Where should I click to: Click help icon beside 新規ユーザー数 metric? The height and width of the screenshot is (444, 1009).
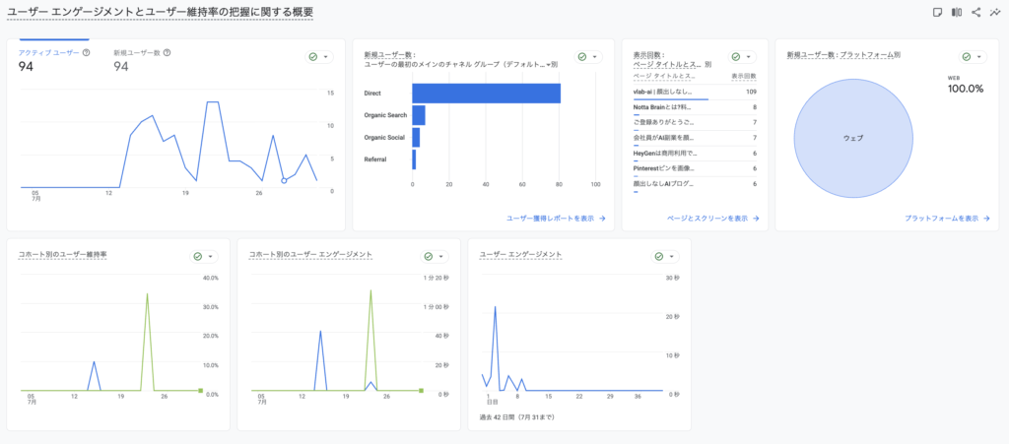coord(167,53)
